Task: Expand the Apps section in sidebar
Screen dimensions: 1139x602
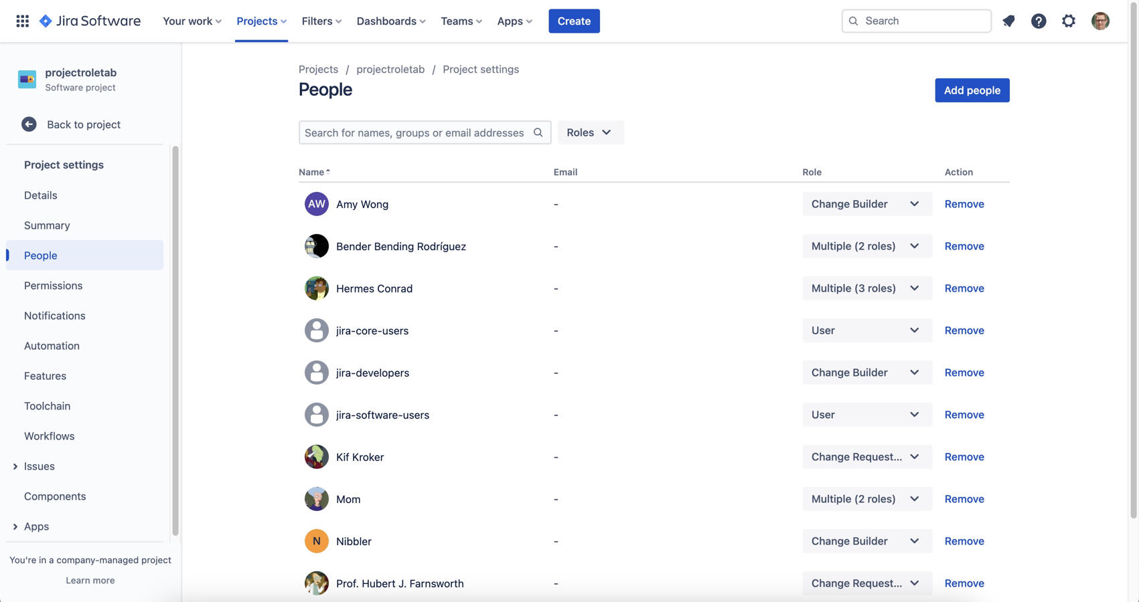Action: click(15, 526)
